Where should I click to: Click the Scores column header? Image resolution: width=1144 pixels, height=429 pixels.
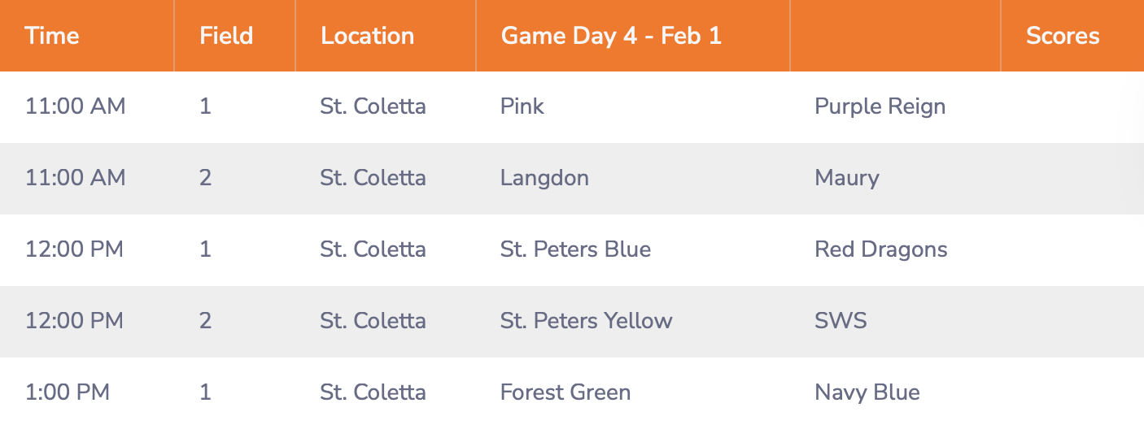click(x=1063, y=36)
